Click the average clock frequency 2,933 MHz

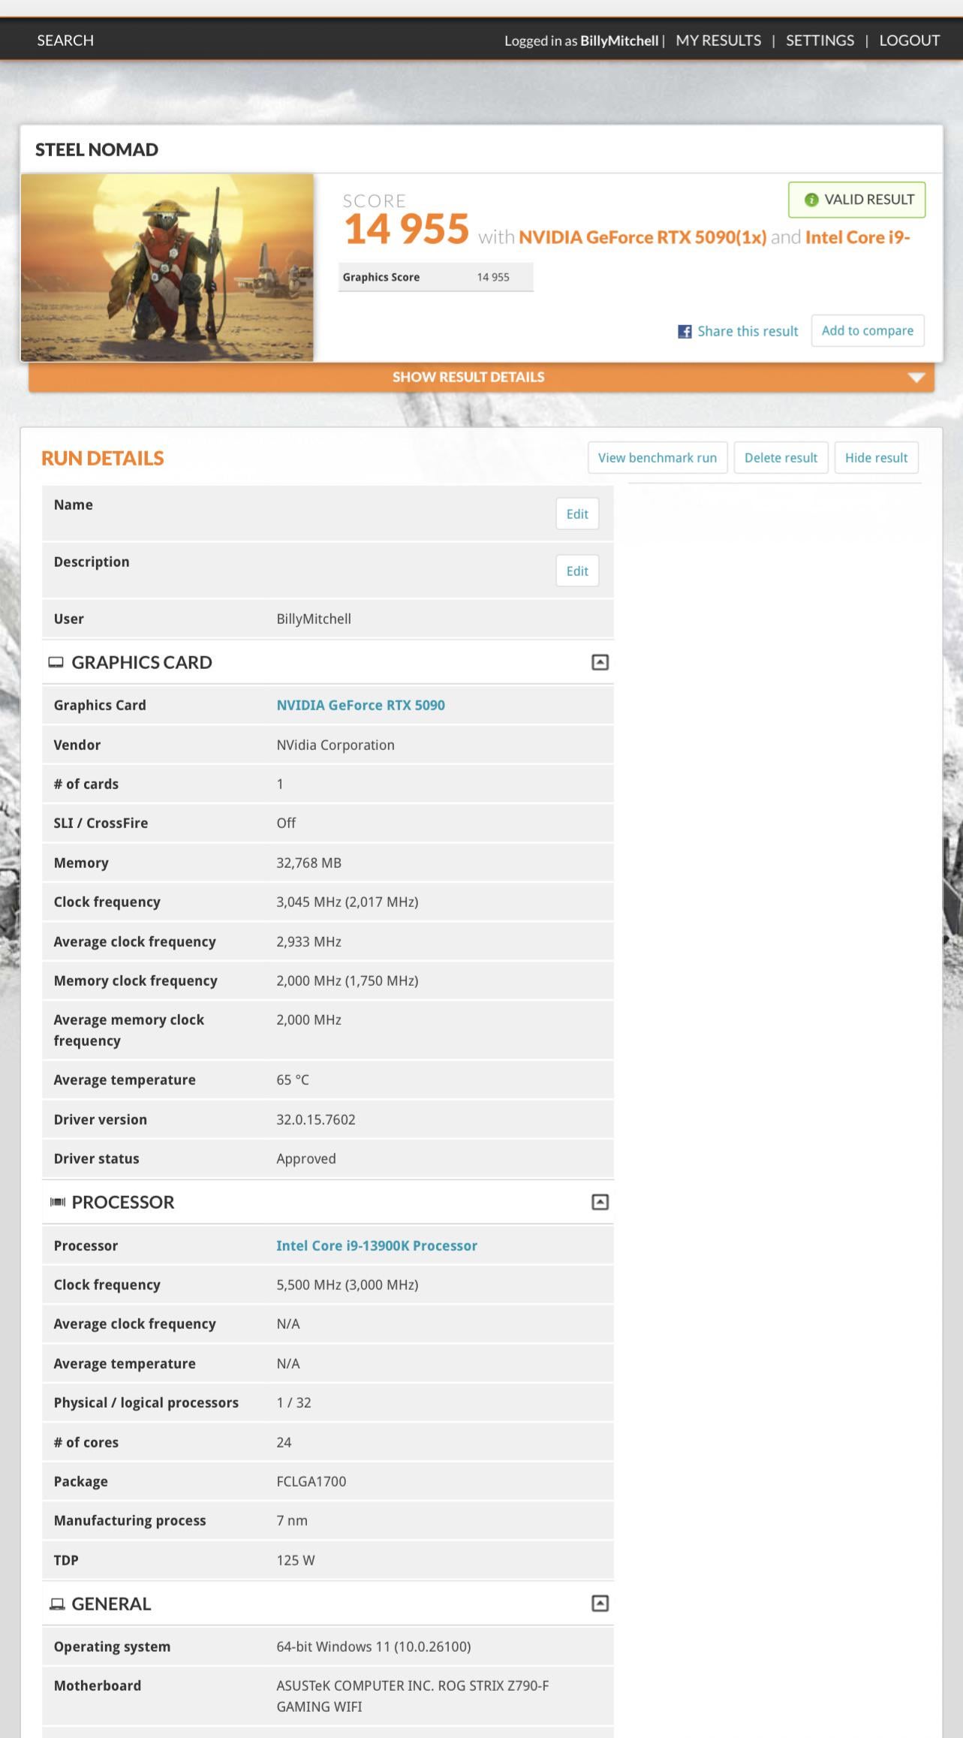point(308,941)
